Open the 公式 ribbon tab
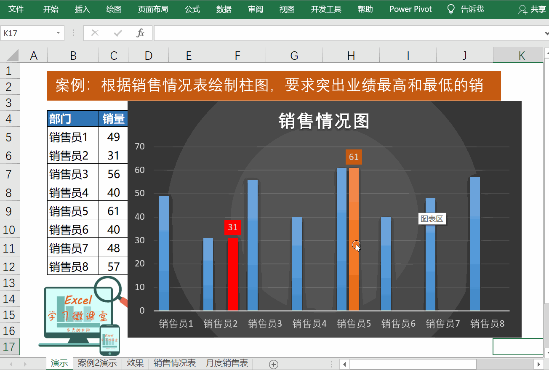 click(x=192, y=9)
